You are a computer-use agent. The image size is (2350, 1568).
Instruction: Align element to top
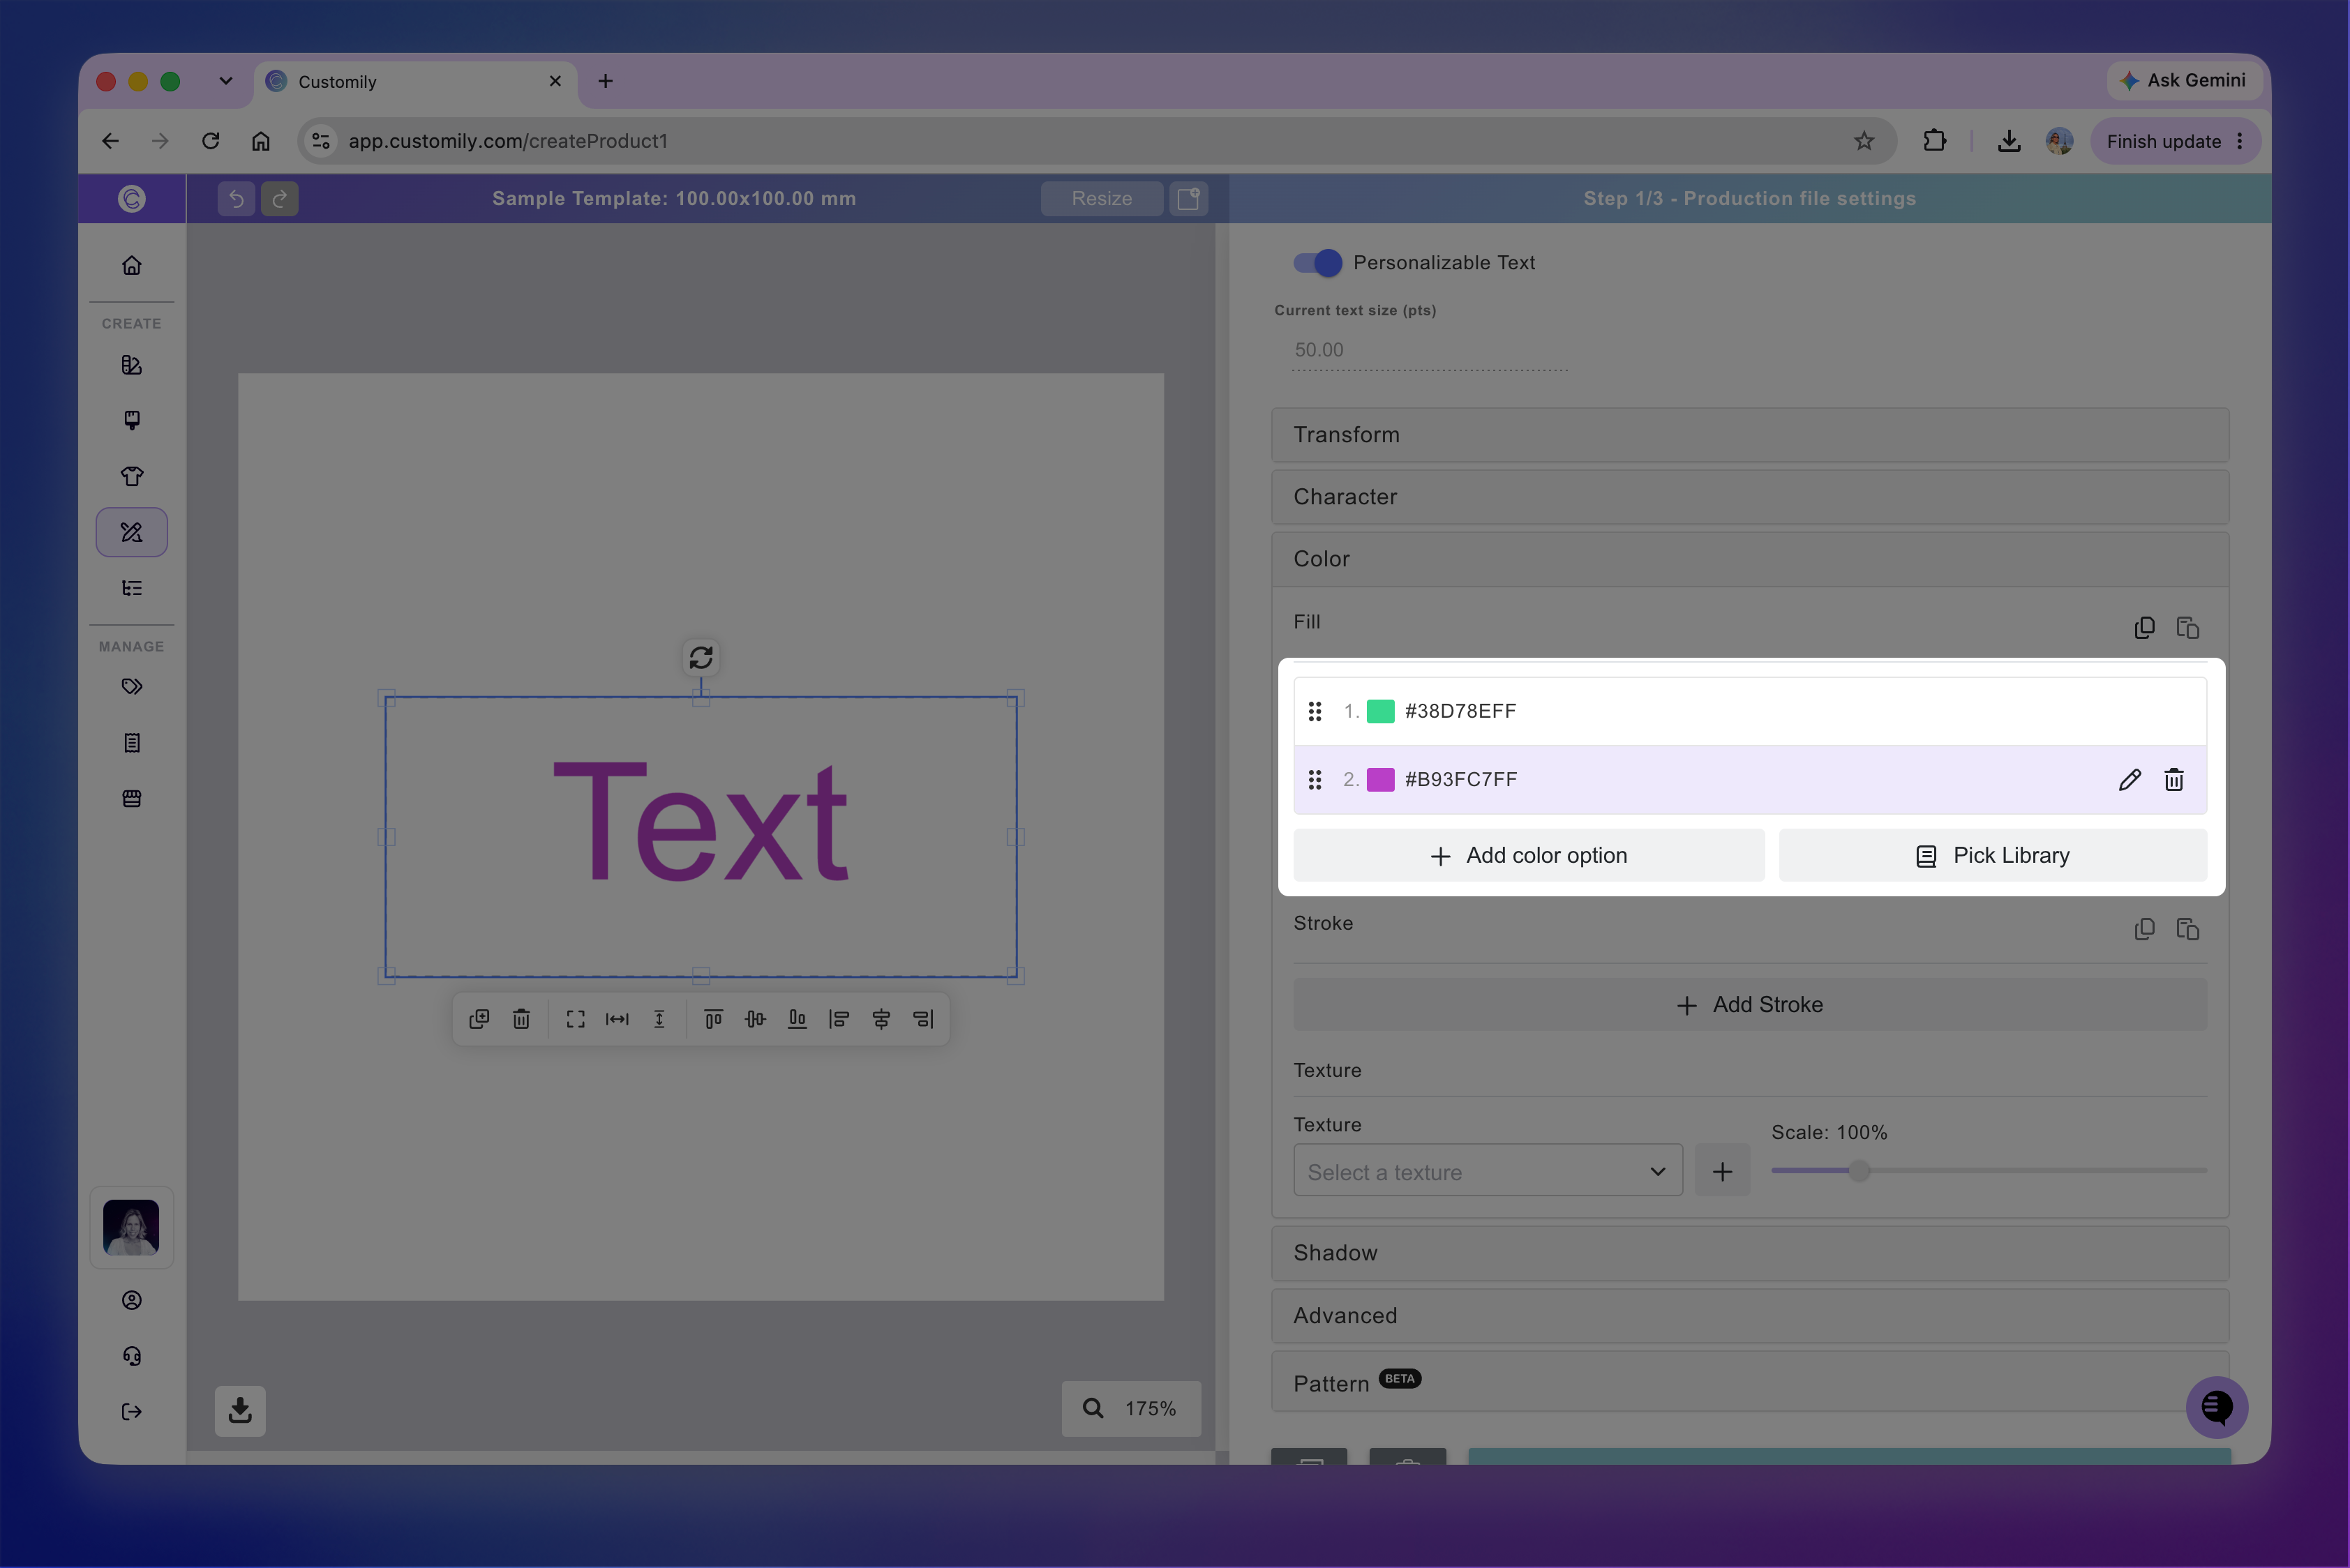[713, 1019]
